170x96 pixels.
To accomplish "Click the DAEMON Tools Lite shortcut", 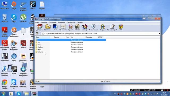I will (5, 71).
